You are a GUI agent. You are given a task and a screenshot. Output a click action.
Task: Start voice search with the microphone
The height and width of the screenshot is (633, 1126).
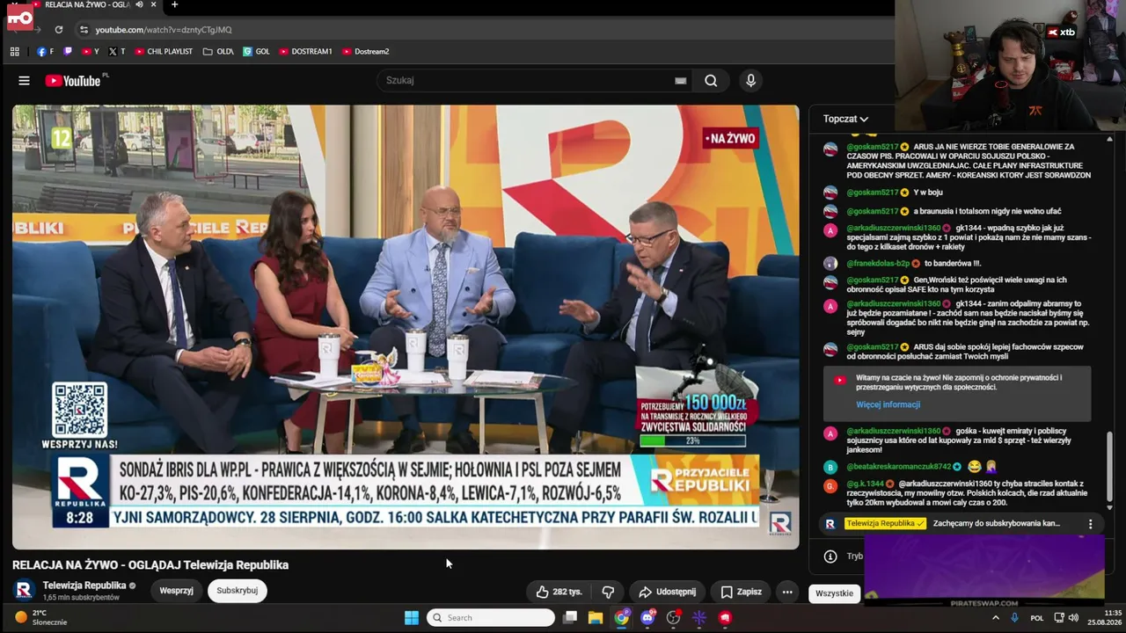(750, 81)
